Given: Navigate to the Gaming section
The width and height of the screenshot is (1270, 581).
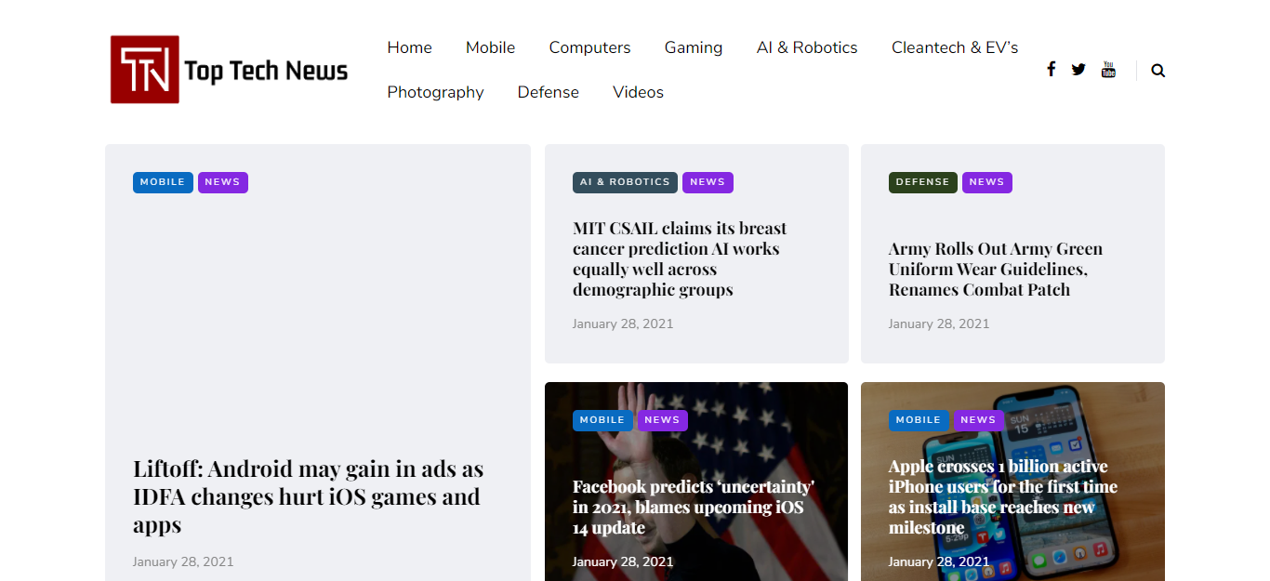Looking at the screenshot, I should pyautogui.click(x=693, y=47).
